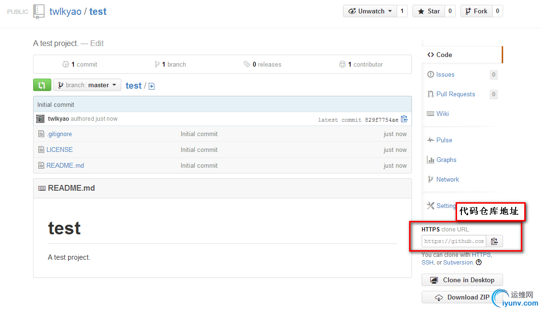
Task: Click the Wiki book icon in sidebar
Action: coord(430,114)
